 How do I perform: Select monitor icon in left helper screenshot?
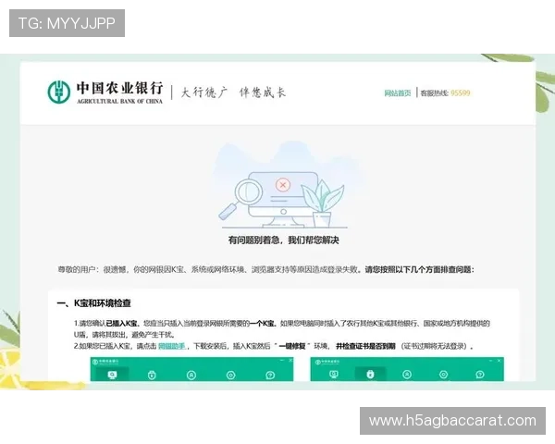tap(112, 375)
